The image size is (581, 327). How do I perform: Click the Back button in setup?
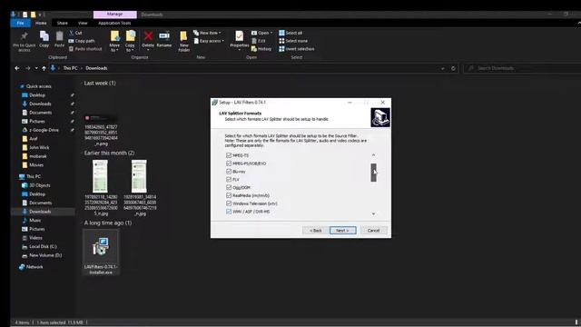pos(316,230)
